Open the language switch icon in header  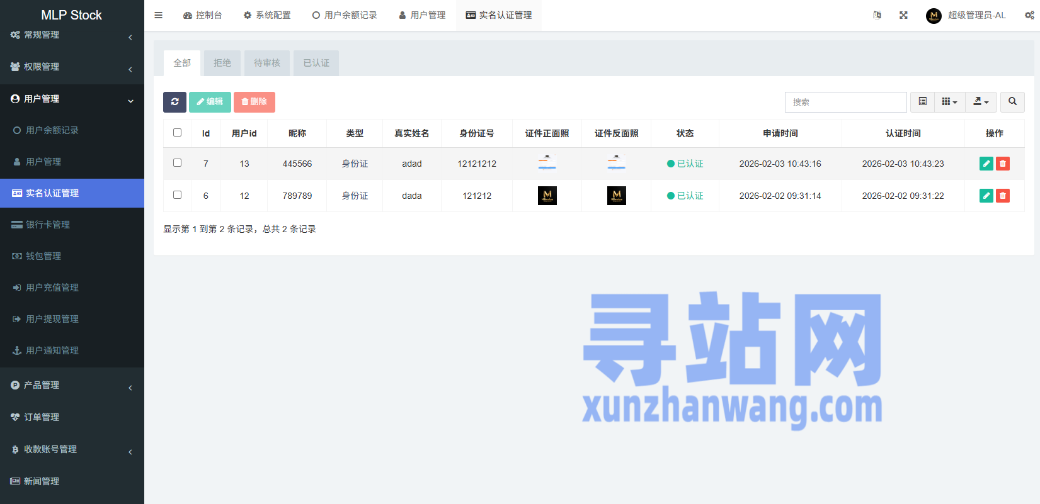coord(877,15)
